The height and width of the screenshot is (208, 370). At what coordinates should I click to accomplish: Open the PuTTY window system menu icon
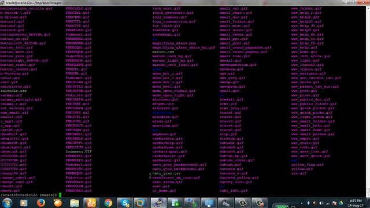click(x=2, y=2)
